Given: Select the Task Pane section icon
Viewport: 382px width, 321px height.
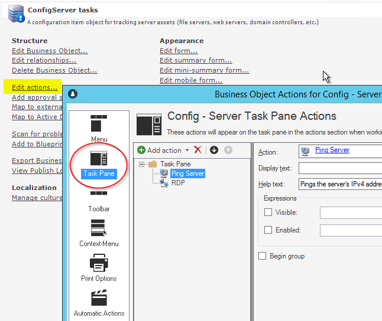Looking at the screenshot, I should point(99,158).
